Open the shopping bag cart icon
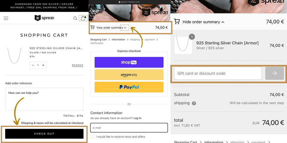This screenshot has width=287, height=143. click(x=83, y=18)
